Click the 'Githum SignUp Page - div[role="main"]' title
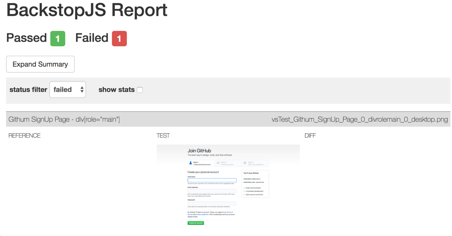This screenshot has height=236, width=452. click(x=64, y=119)
